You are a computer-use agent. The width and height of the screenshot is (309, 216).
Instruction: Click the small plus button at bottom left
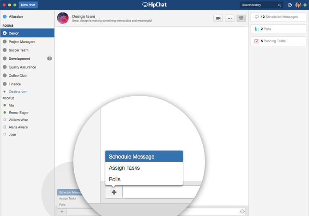62,212
